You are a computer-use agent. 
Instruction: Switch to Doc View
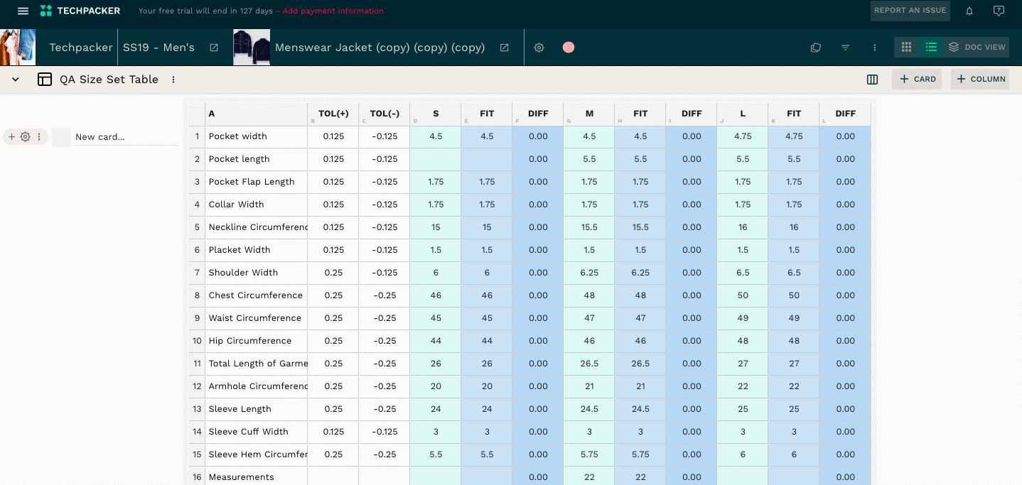click(977, 48)
